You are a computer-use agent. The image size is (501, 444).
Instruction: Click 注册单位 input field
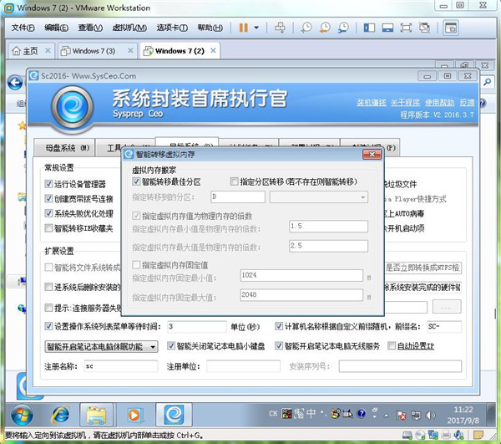(x=244, y=366)
